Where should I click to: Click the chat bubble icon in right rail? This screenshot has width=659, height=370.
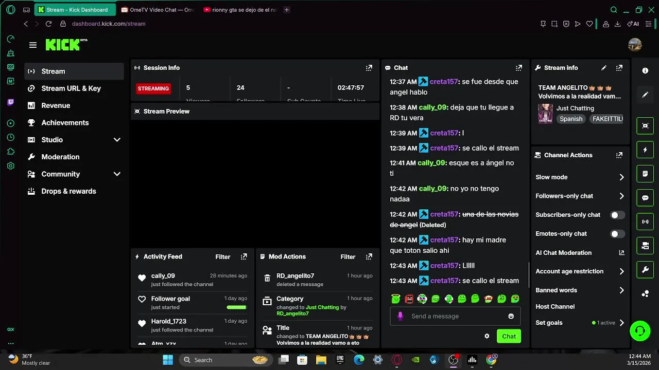[645, 198]
